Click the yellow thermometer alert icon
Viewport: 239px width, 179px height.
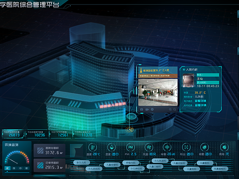pyautogui.click(x=141, y=70)
